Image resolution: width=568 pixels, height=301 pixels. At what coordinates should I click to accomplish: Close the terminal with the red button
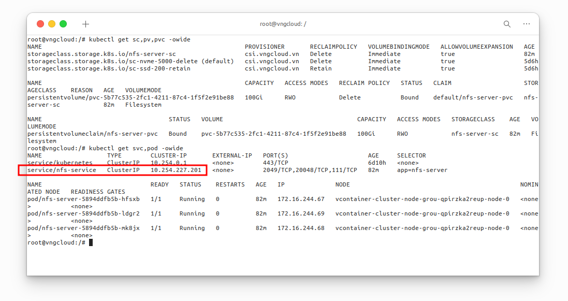pos(40,24)
